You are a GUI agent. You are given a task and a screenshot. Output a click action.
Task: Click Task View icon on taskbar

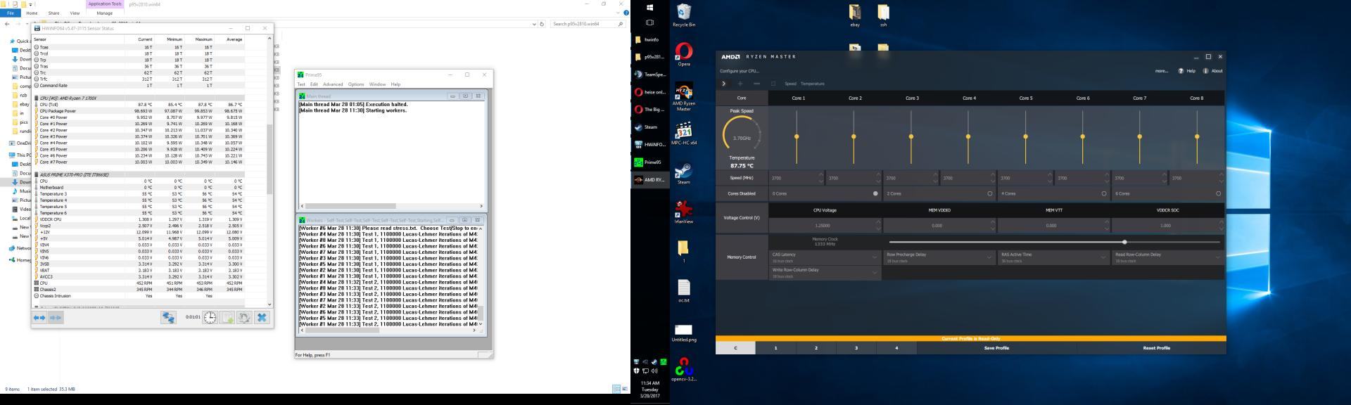tap(649, 22)
